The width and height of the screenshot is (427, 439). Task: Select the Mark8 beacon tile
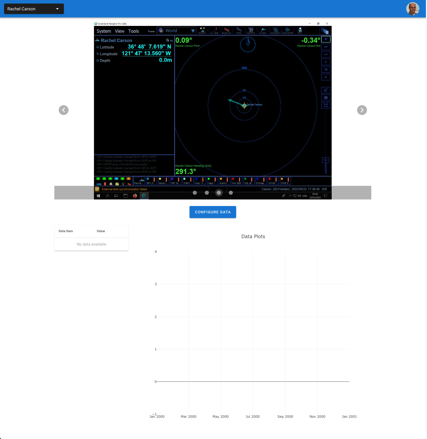click(x=224, y=181)
